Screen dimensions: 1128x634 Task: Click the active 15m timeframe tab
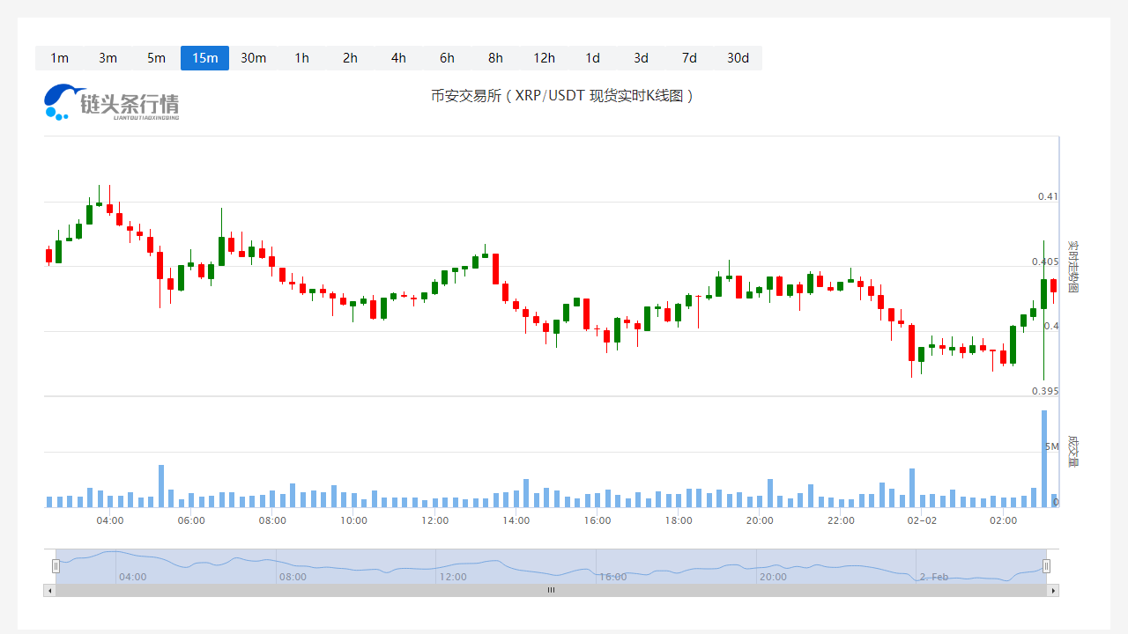coord(204,58)
